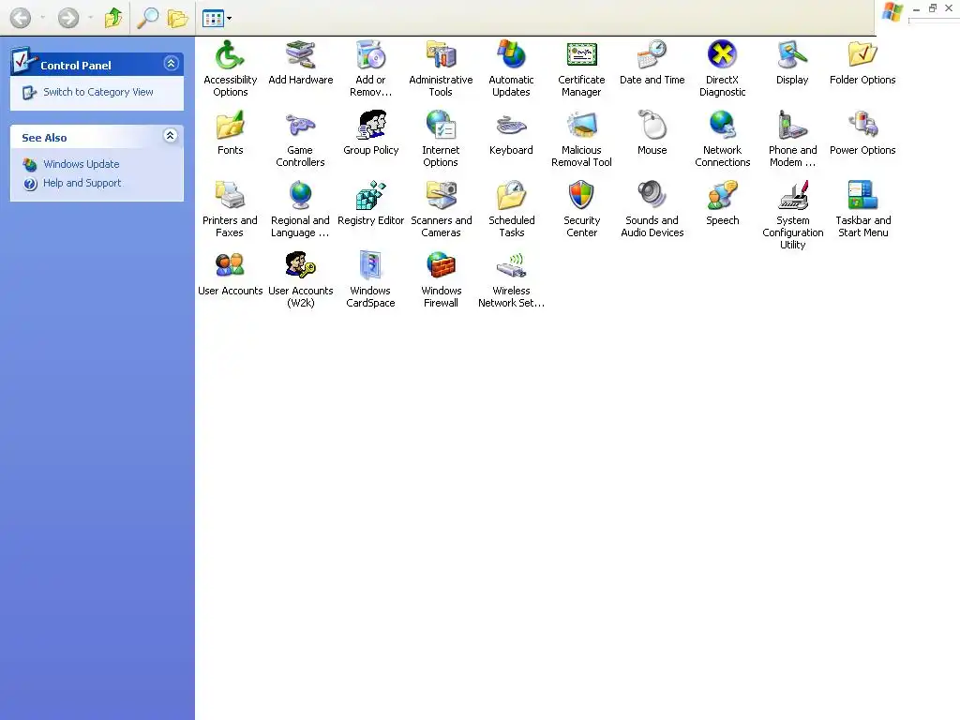Open Network Connections icon
The height and width of the screenshot is (720, 960).
[x=723, y=126]
